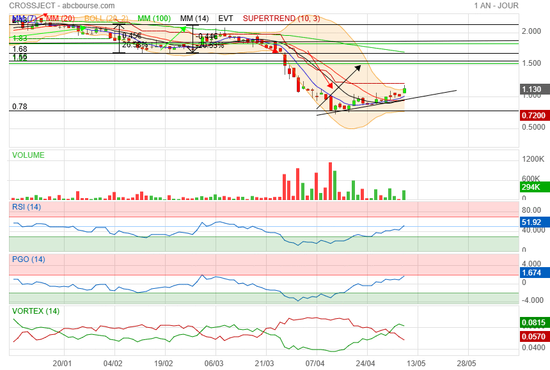Click the "0.0400" vortex axis value
Screen dimensions: 550x370
(533, 348)
